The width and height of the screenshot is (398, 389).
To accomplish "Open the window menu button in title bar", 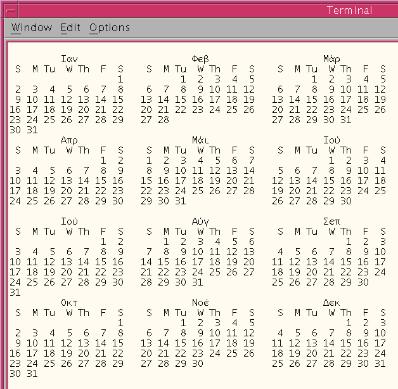I will [x=11, y=11].
